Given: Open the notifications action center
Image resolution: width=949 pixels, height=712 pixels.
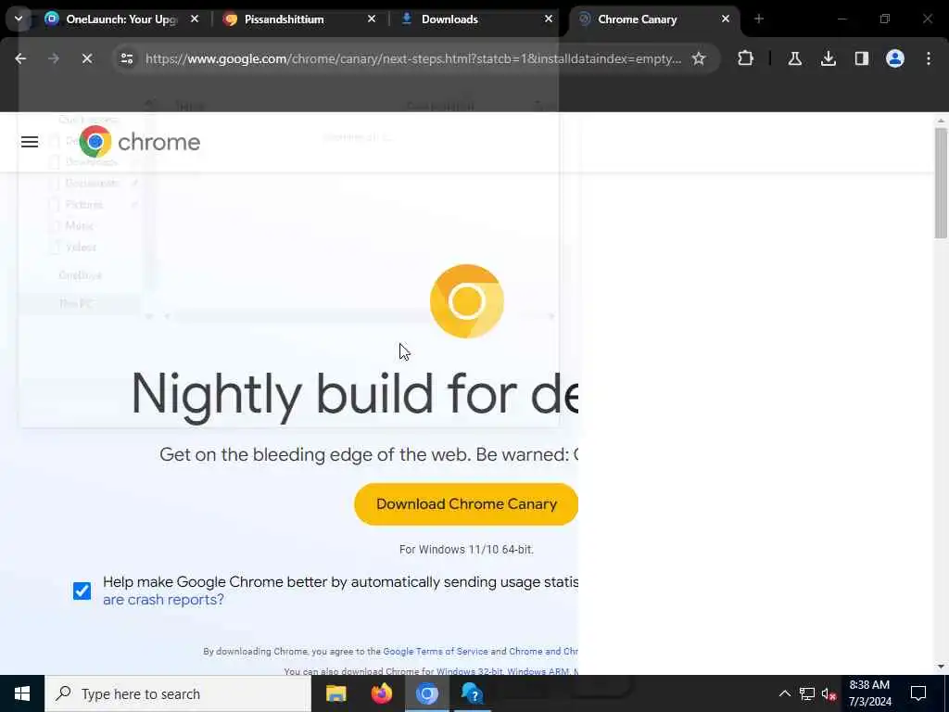Looking at the screenshot, I should tap(918, 693).
